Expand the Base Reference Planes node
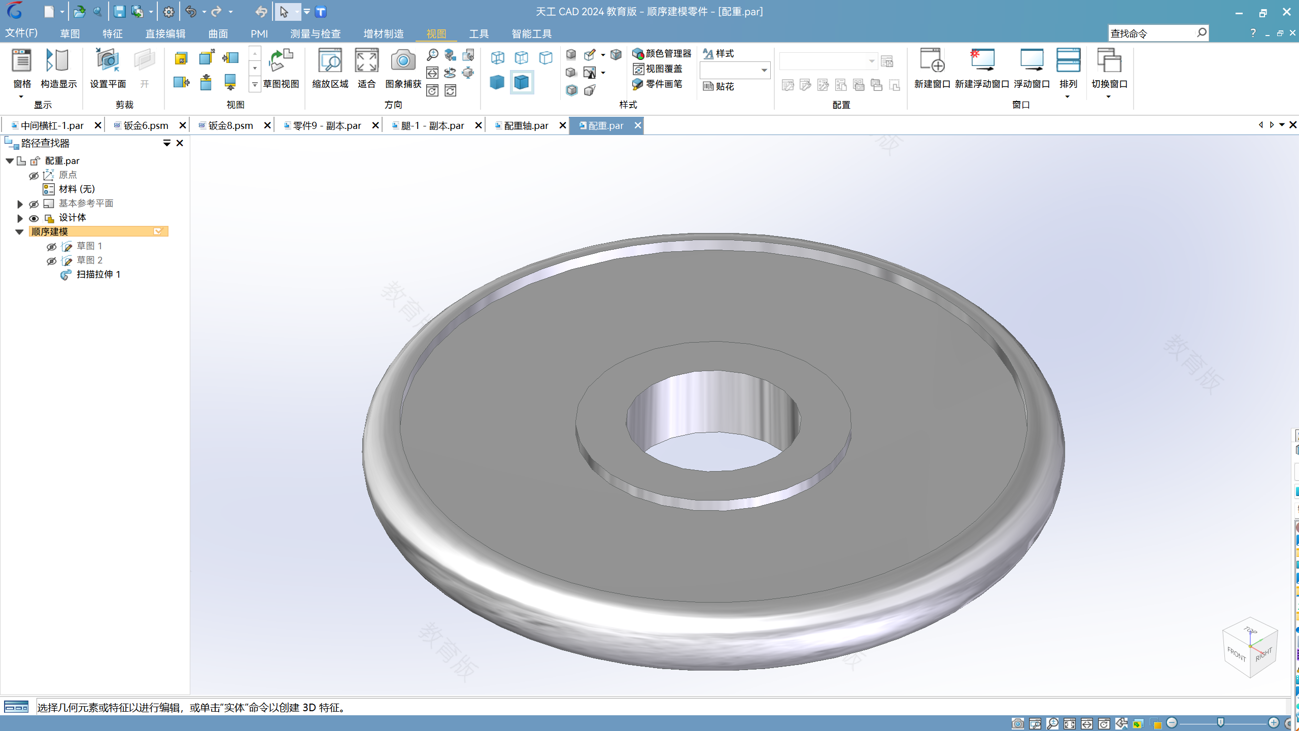 pos(20,204)
